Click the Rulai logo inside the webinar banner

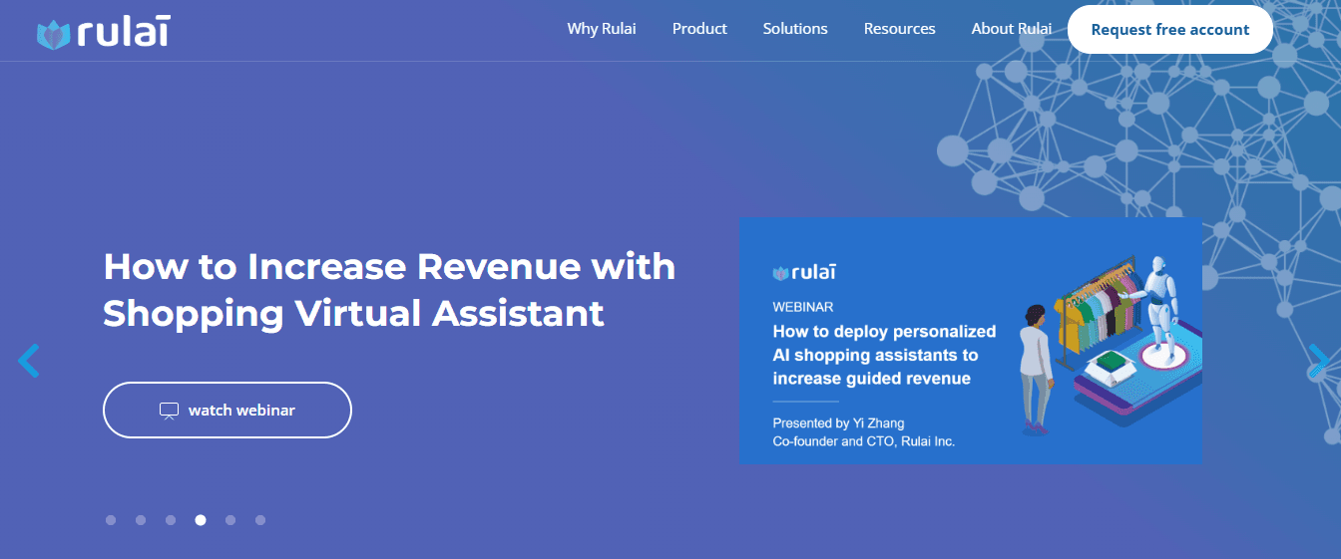tap(804, 272)
